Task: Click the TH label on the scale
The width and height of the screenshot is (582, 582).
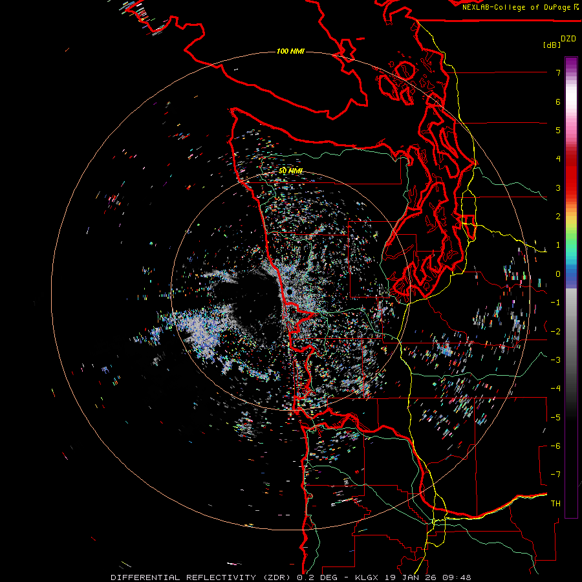Action: 555,504
